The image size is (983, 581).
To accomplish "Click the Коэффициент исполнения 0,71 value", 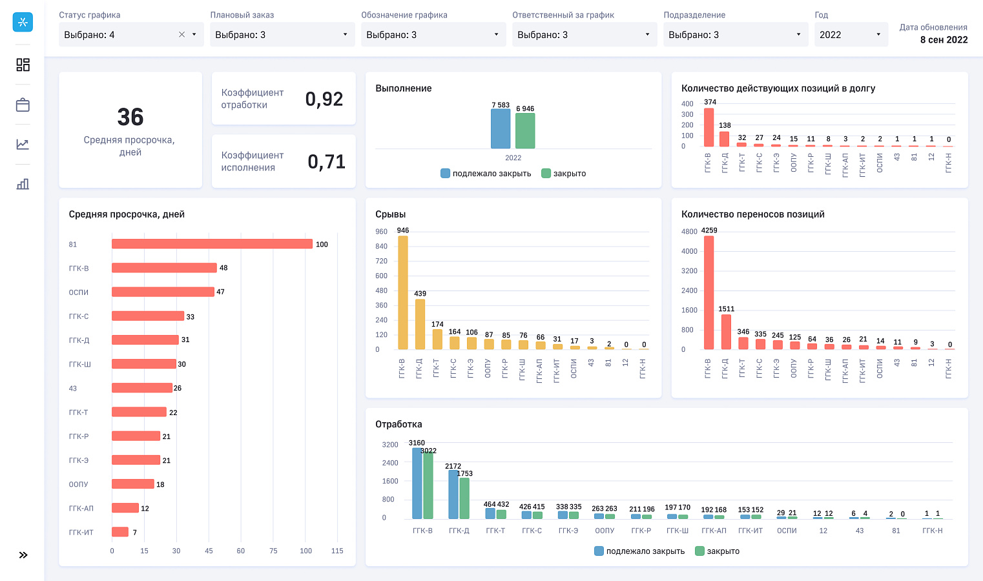I will tap(327, 161).
